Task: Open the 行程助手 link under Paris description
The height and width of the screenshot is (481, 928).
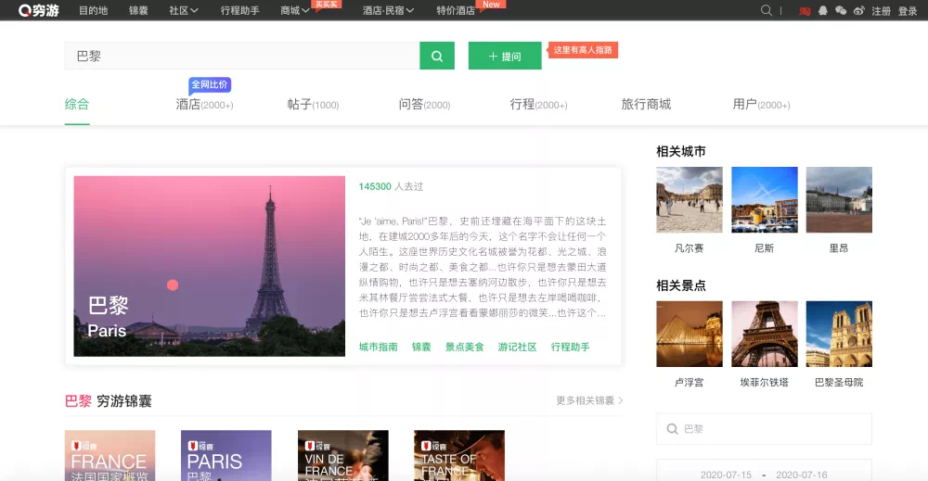Action: 570,347
